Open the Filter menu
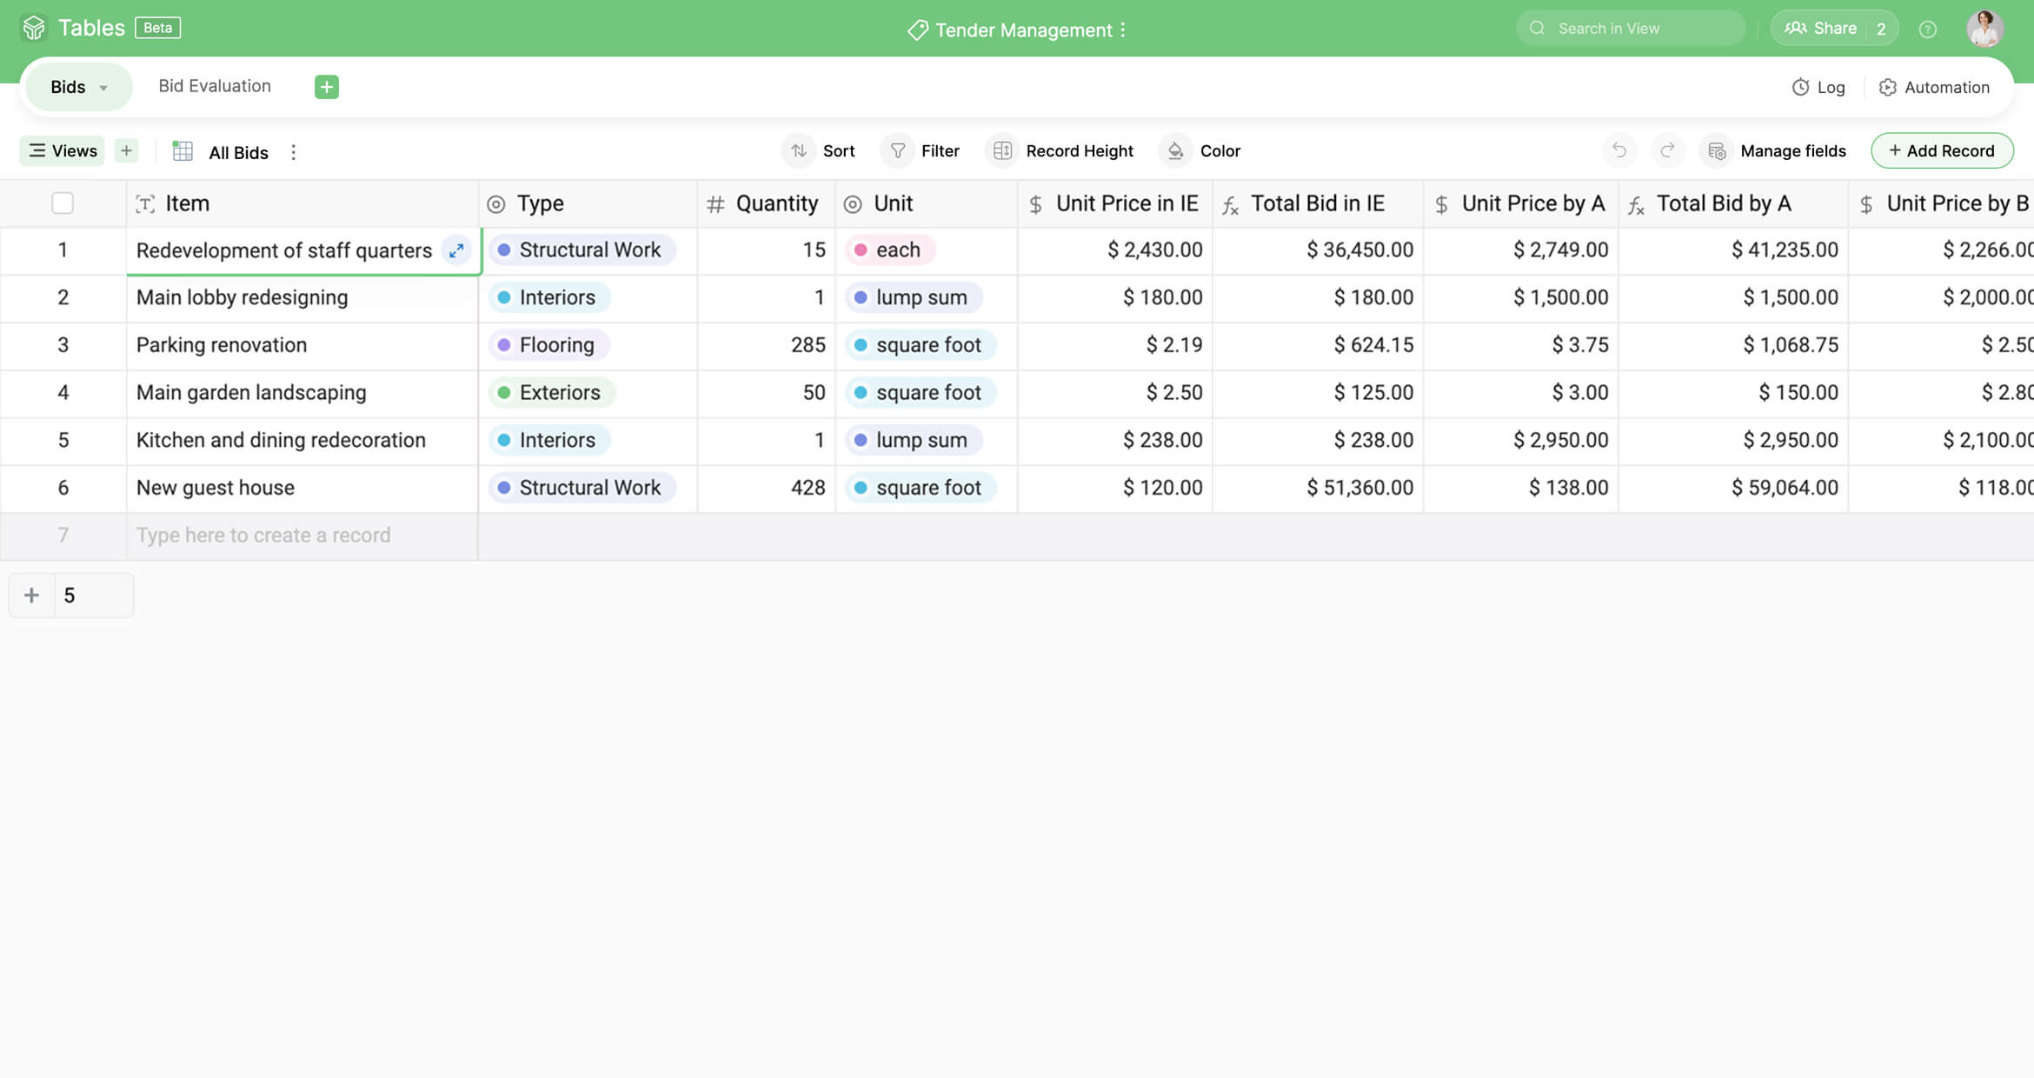 click(x=922, y=151)
